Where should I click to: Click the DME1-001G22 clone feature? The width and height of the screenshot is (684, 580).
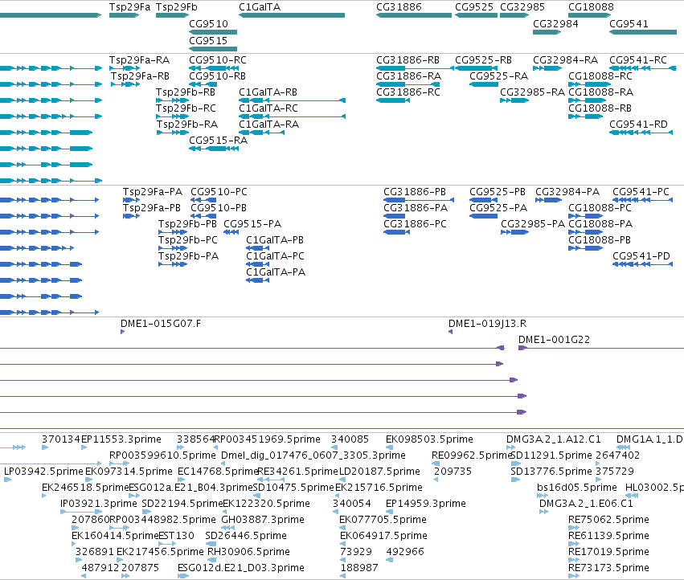click(x=601, y=348)
